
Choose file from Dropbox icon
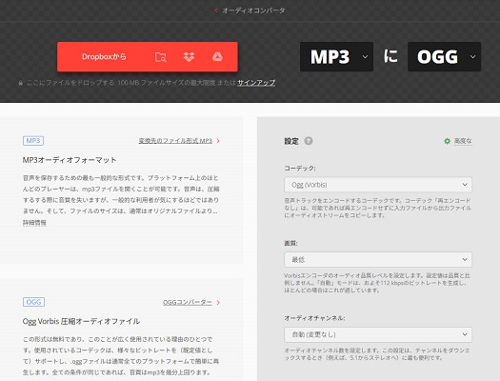(189, 57)
